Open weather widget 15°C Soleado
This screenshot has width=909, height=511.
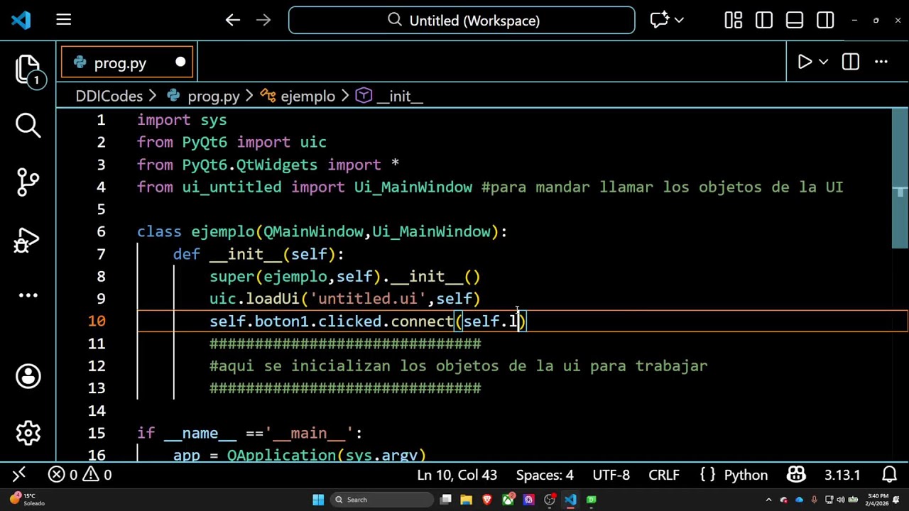(26, 500)
